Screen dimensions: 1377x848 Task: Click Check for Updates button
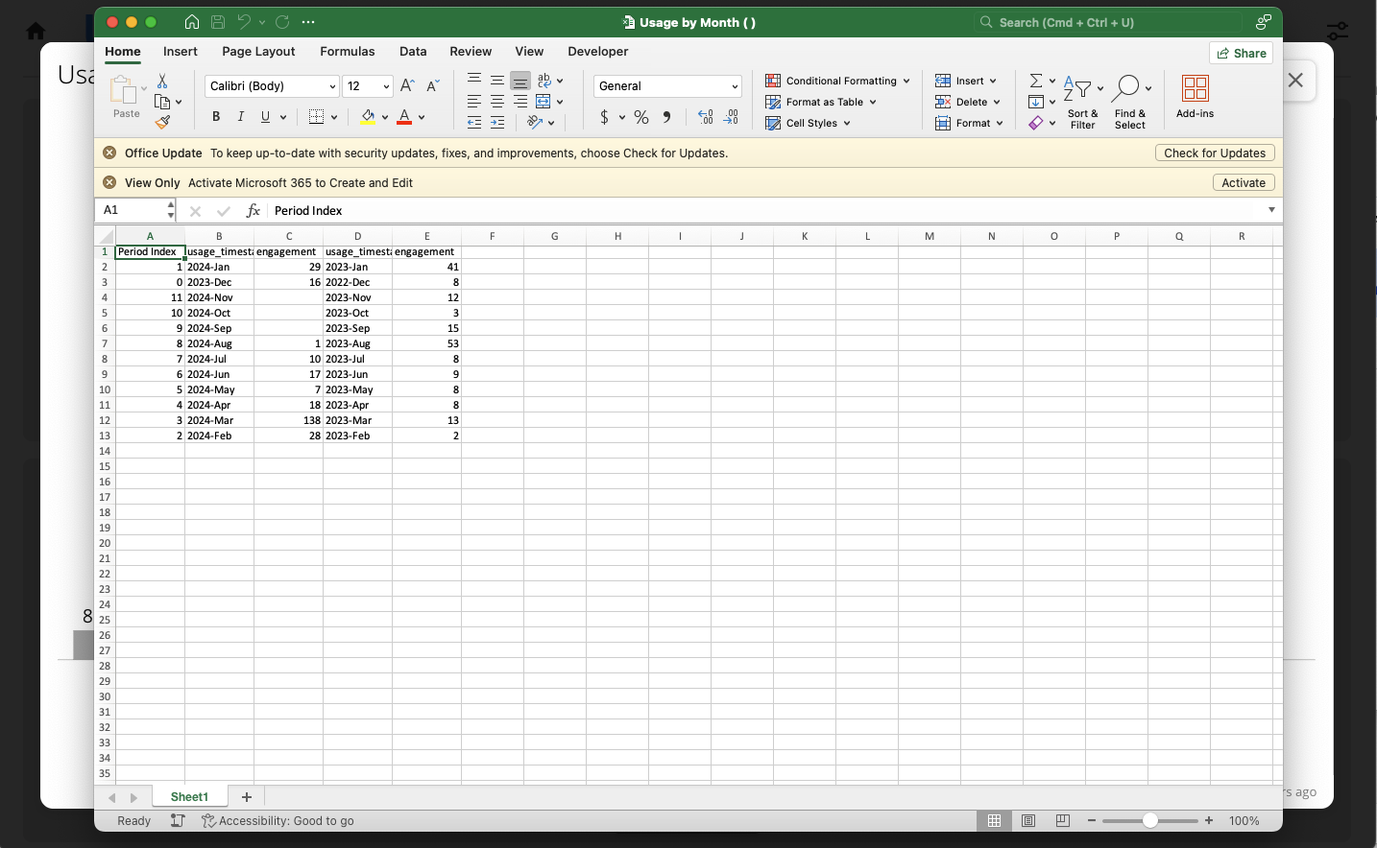[1215, 153]
